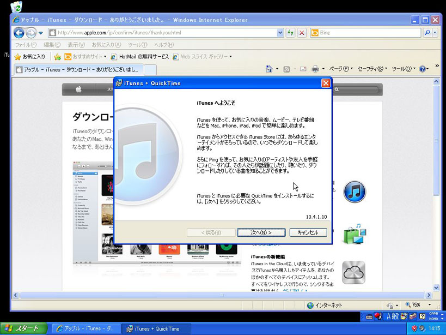Click into the URL address field
Viewport: 446px width, 335px height.
[x=166, y=33]
